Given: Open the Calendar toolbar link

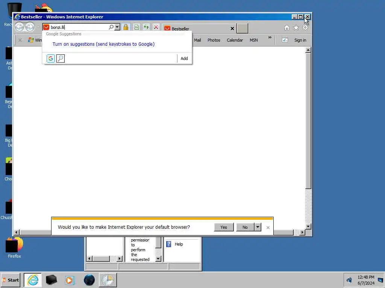Looking at the screenshot, I should (235, 40).
